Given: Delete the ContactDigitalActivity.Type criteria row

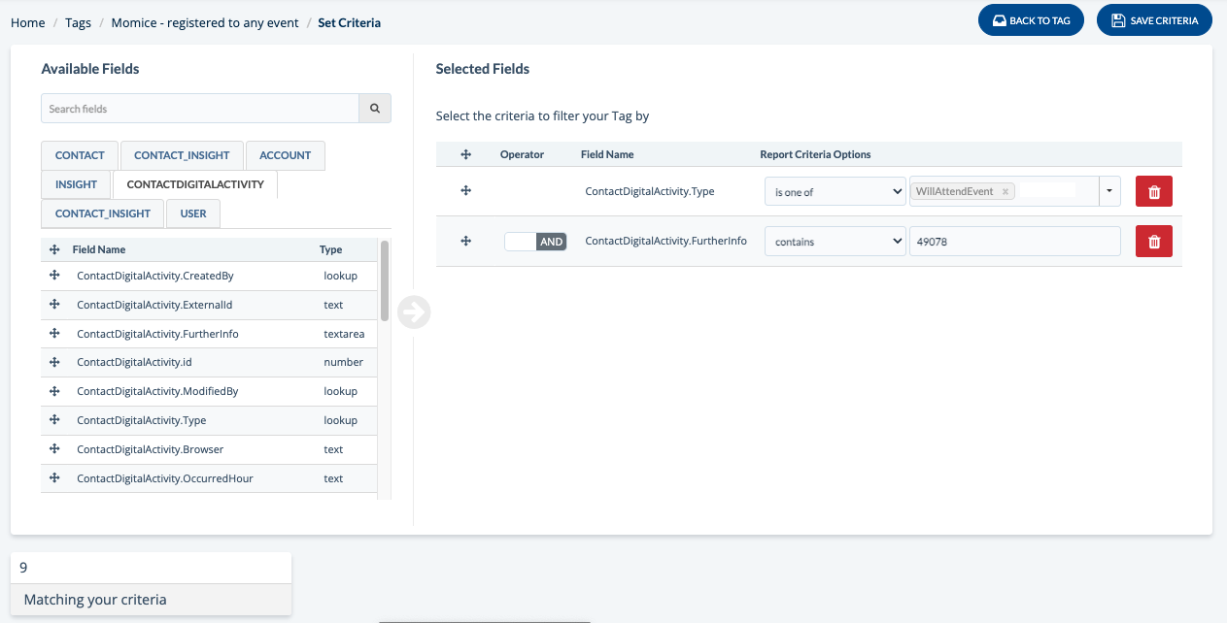Looking at the screenshot, I should (1153, 192).
